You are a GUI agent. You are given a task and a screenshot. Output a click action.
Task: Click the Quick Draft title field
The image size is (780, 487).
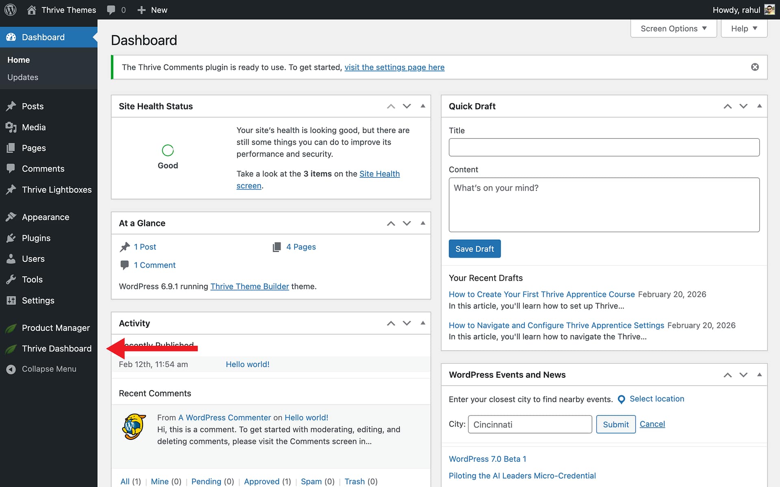tap(604, 147)
